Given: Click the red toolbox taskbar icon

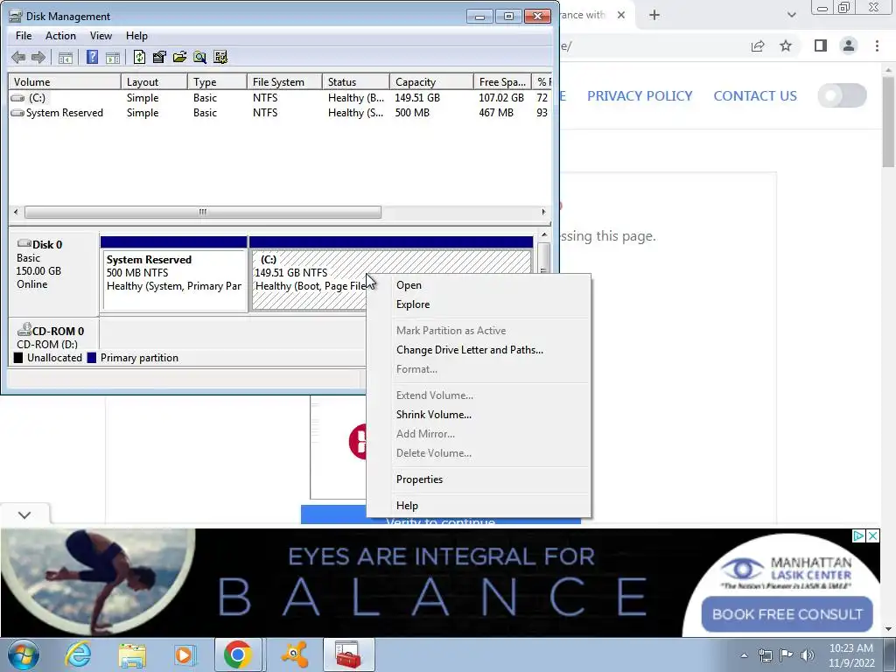Looking at the screenshot, I should click(348, 654).
